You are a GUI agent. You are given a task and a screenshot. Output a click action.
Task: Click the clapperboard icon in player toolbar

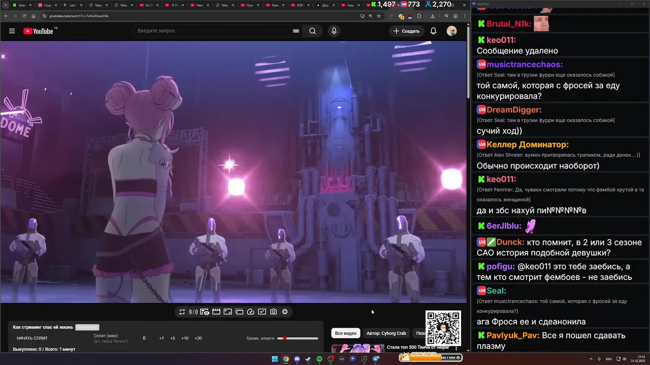[x=216, y=312]
